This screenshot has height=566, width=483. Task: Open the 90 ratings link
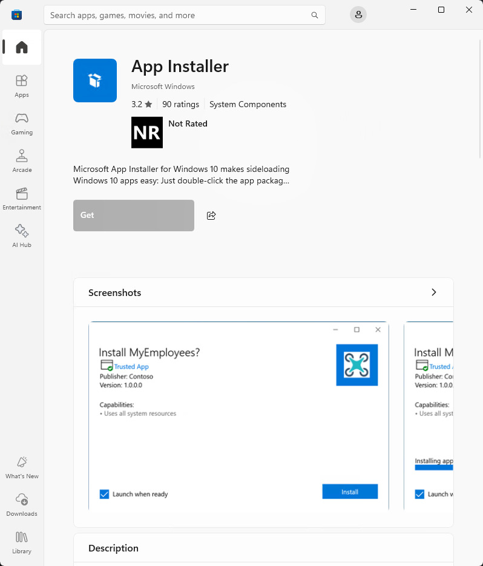point(180,104)
